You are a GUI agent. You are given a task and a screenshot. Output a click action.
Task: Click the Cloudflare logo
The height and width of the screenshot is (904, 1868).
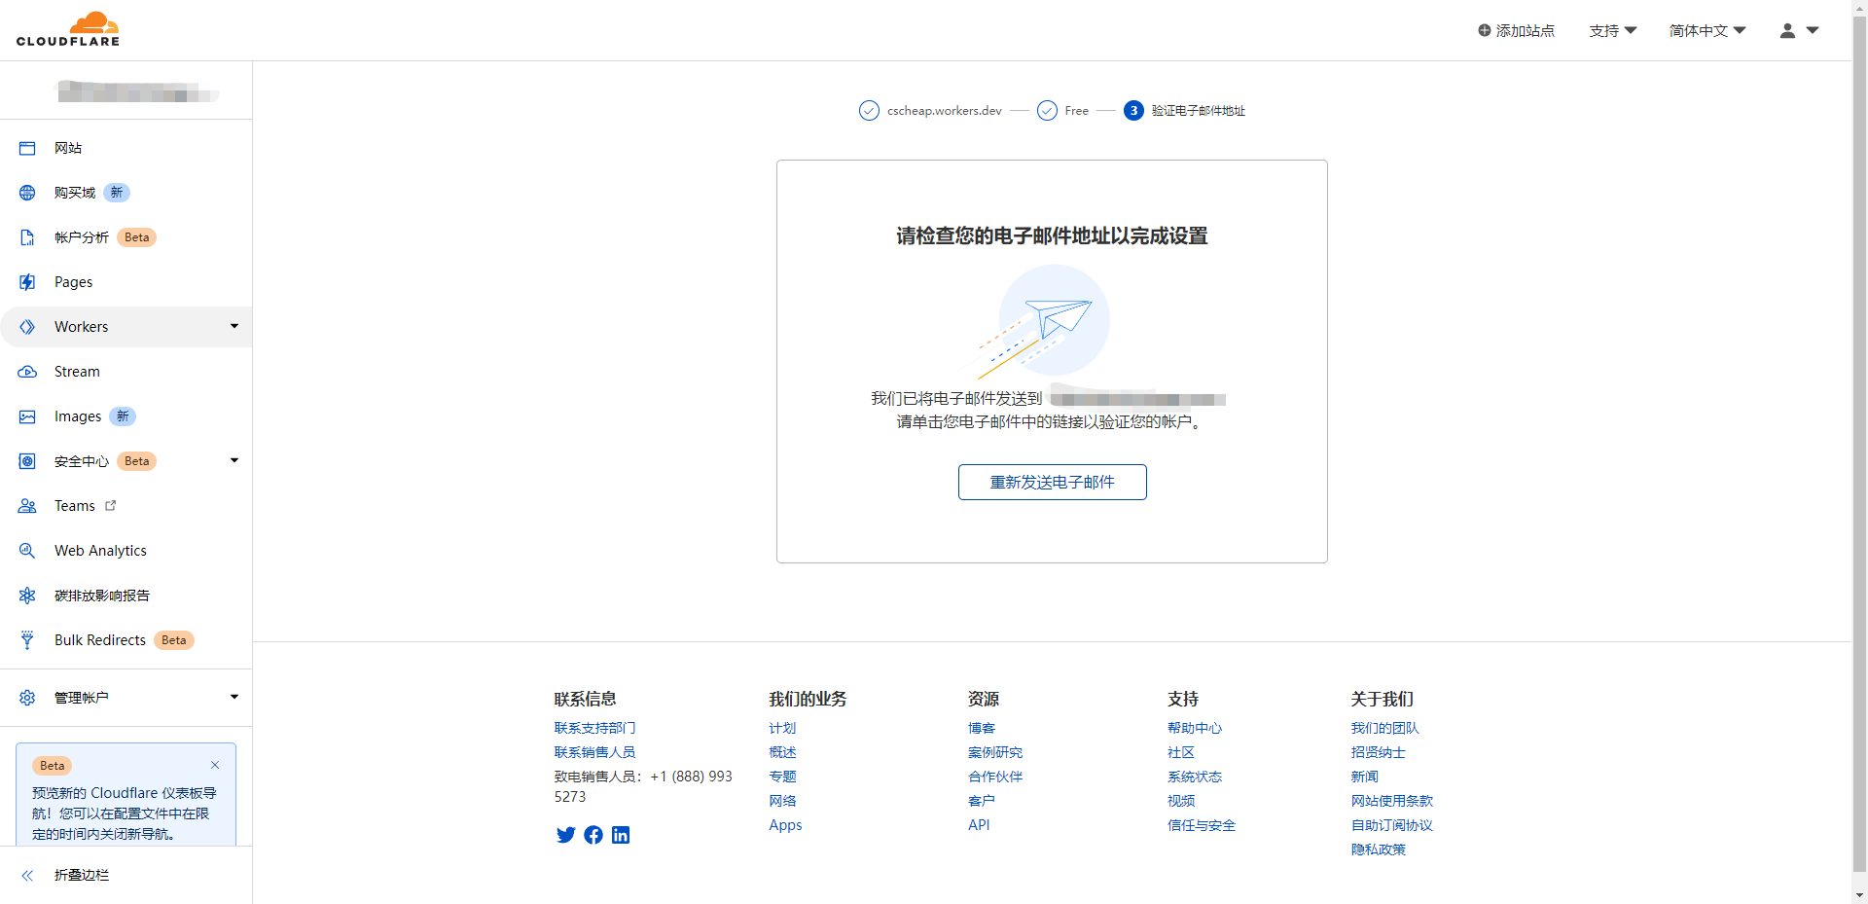(x=68, y=29)
